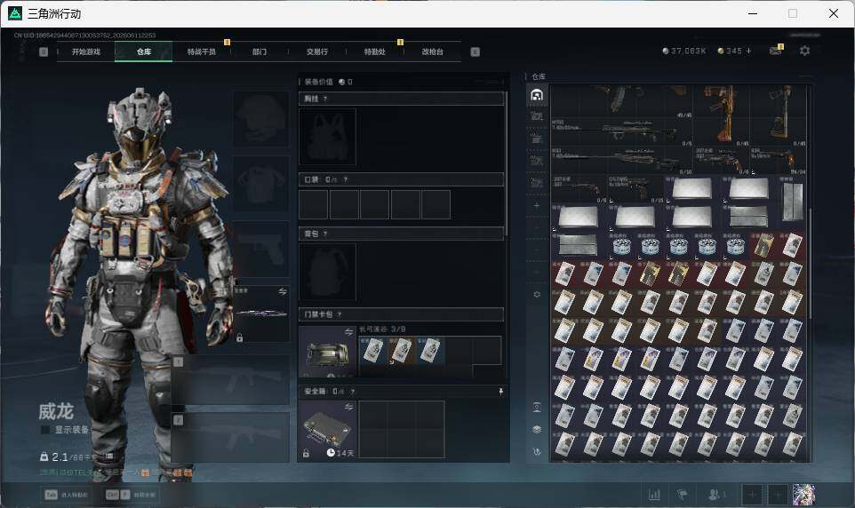Click the flag icon in bottom bar
The image size is (855, 508).
[683, 495]
